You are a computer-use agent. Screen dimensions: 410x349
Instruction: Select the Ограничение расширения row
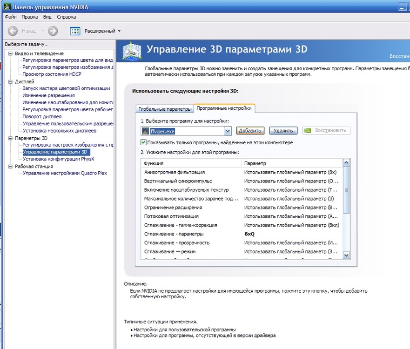(242, 208)
